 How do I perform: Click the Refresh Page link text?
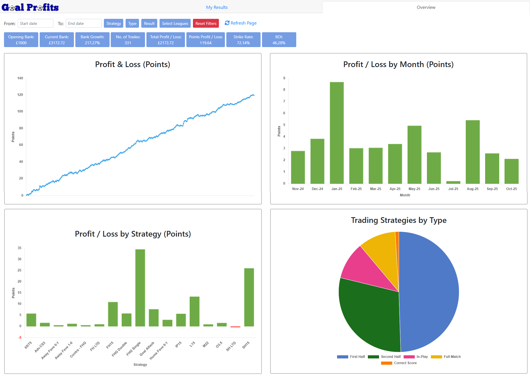[243, 23]
